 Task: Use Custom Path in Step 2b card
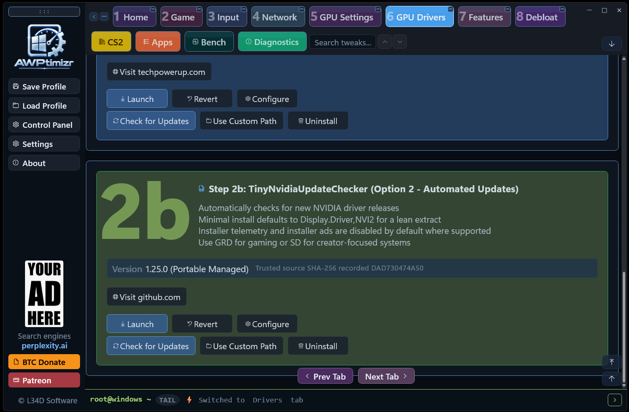coord(241,346)
